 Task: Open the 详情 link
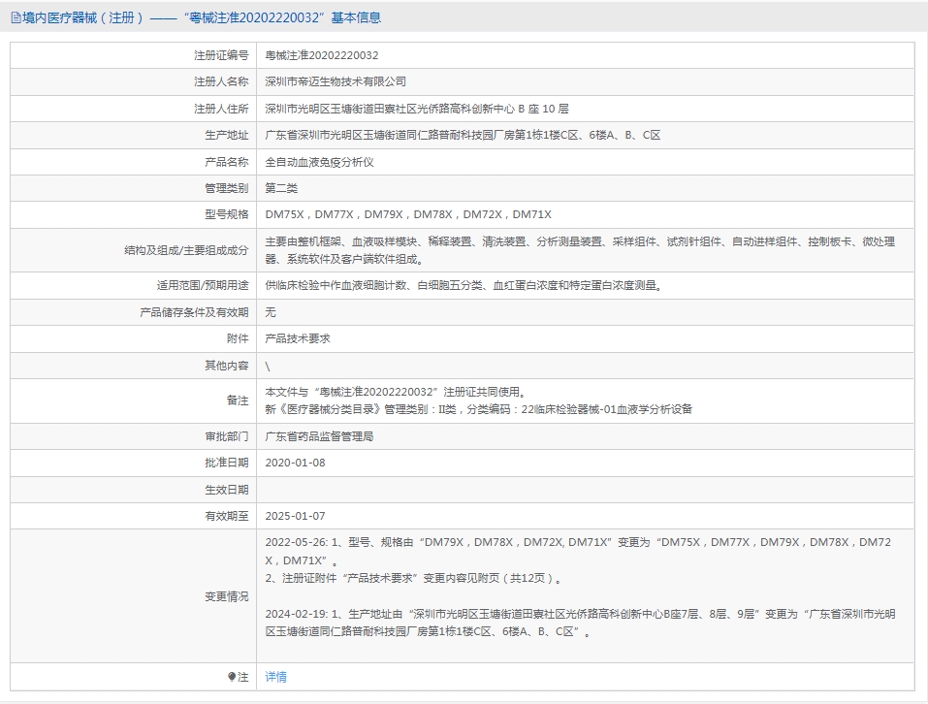[275, 677]
